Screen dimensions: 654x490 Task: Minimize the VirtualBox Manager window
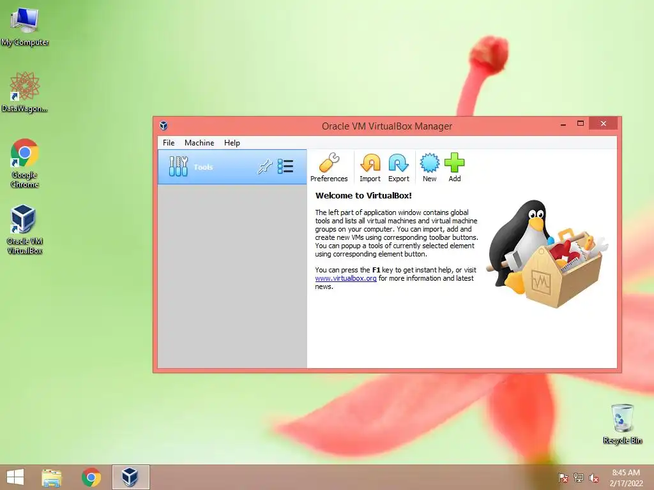(563, 124)
